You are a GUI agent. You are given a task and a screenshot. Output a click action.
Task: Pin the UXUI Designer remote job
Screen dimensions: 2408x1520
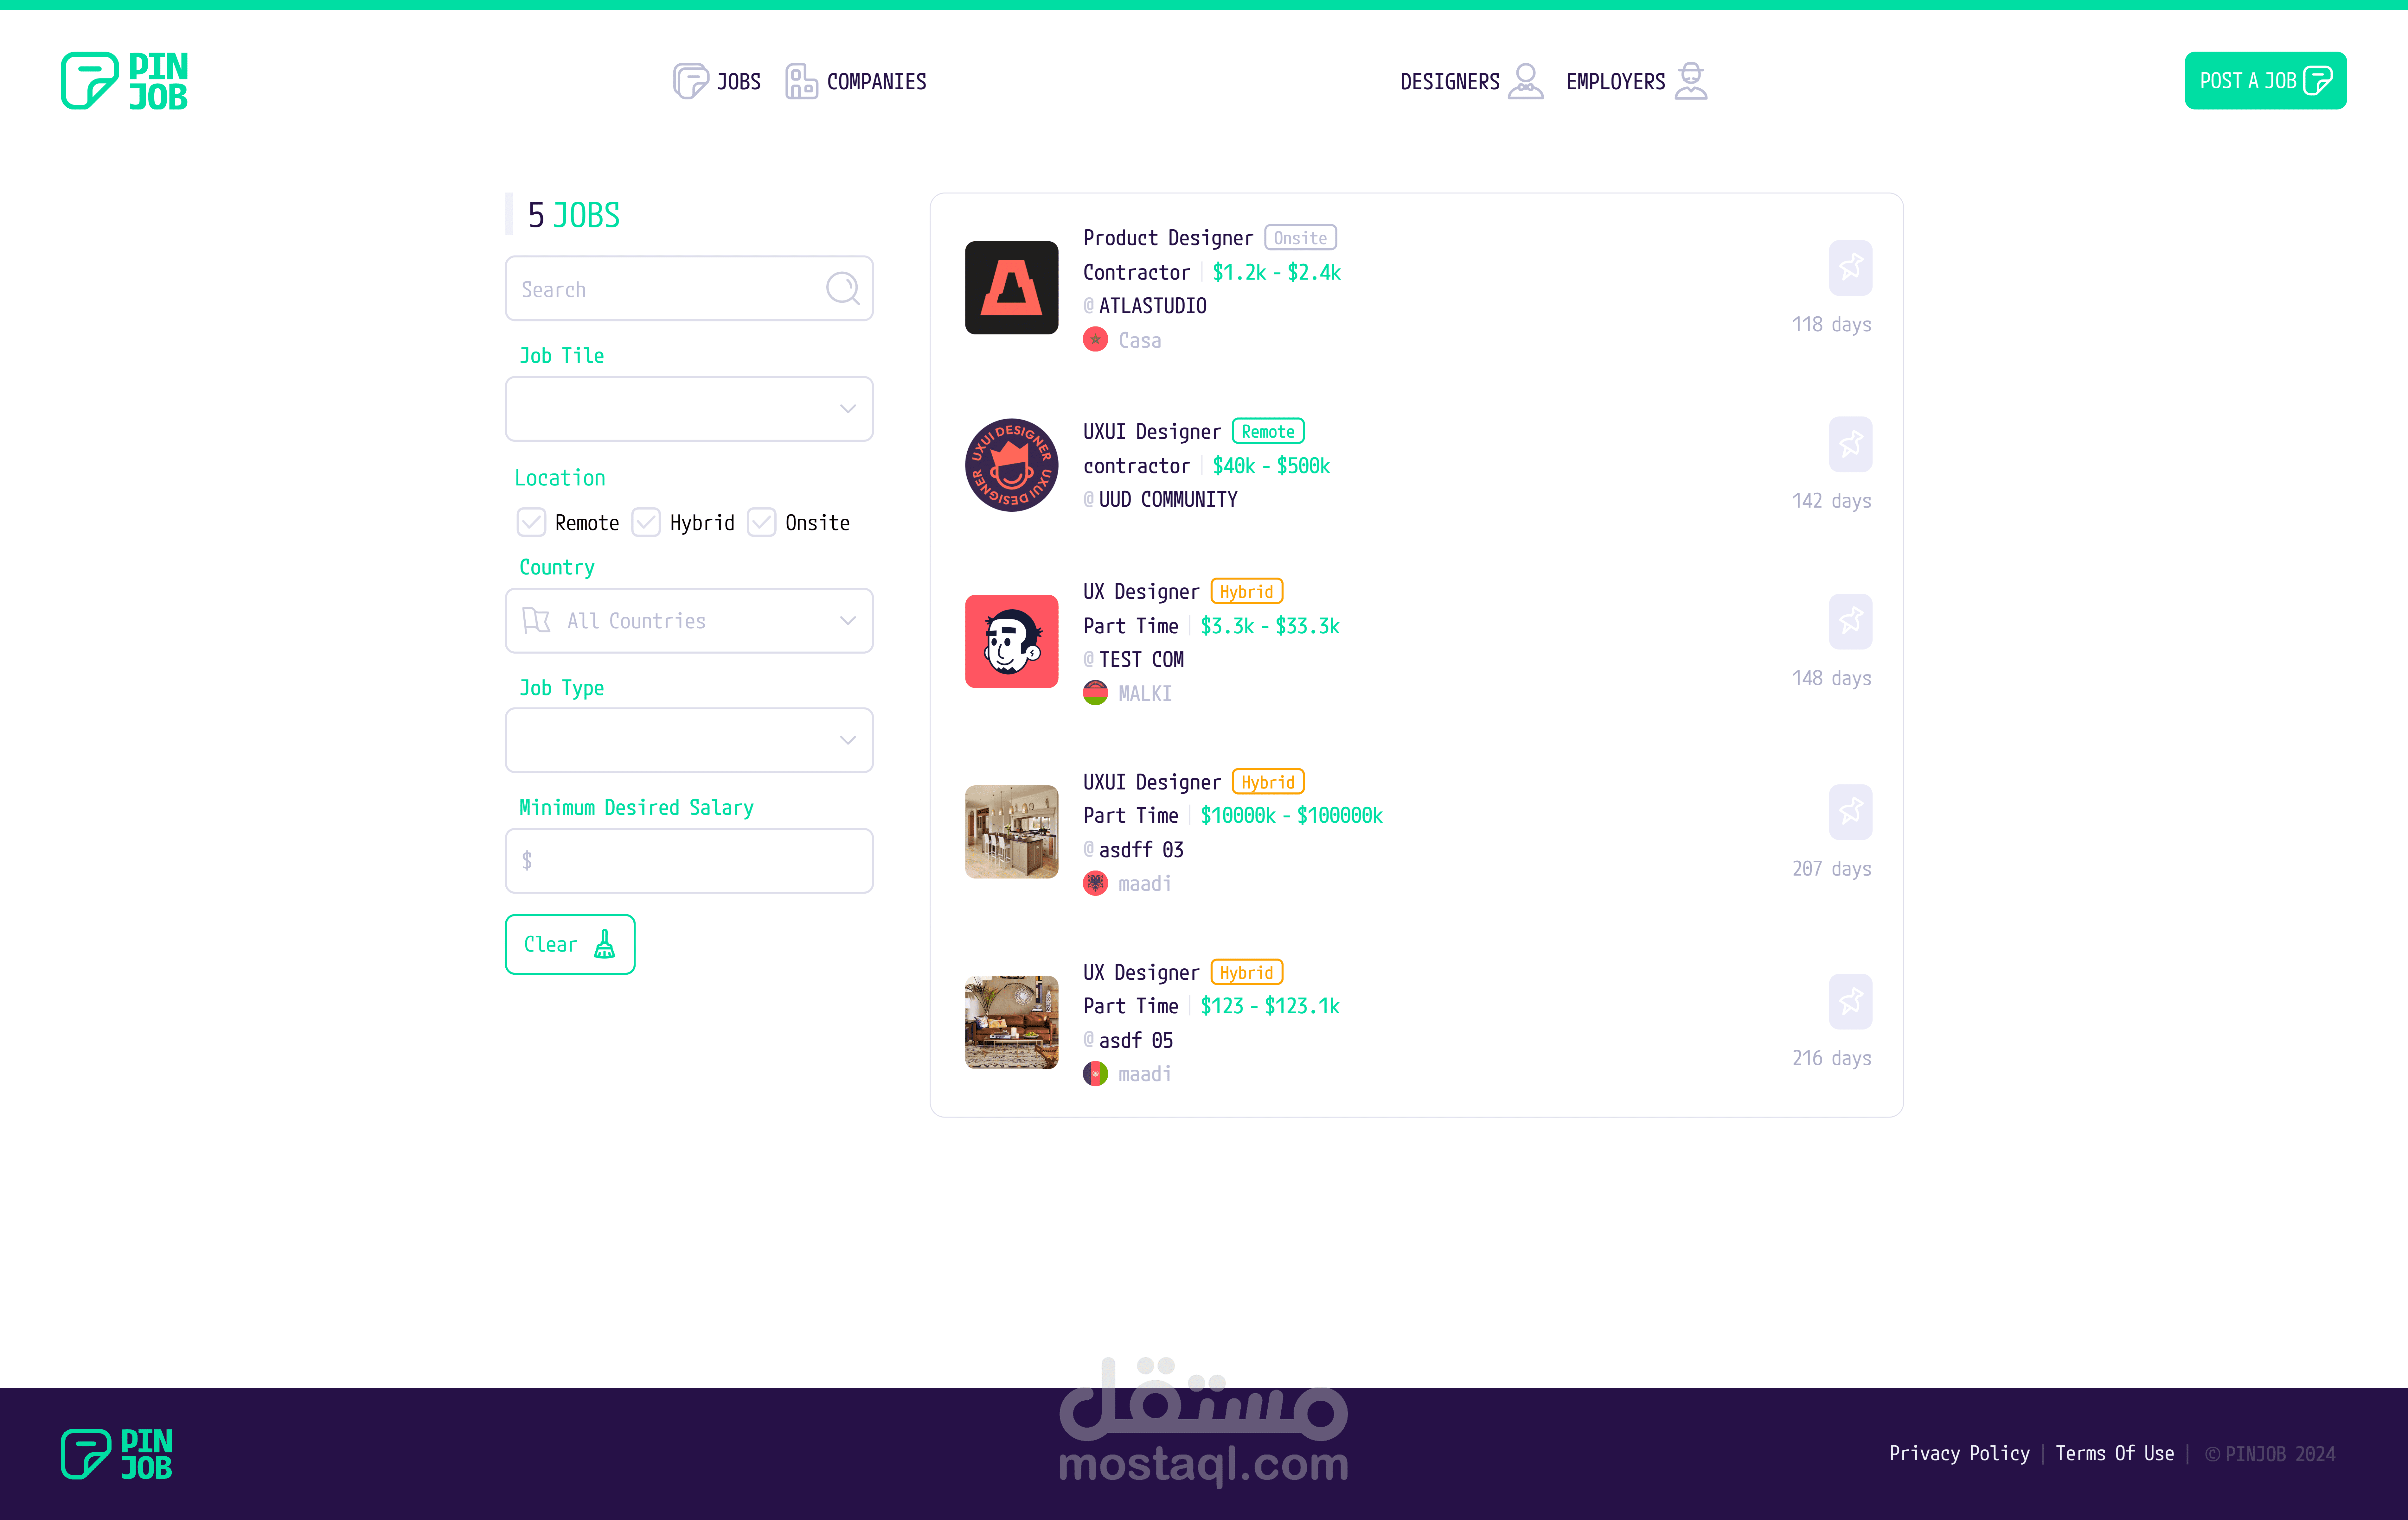[x=1850, y=444]
